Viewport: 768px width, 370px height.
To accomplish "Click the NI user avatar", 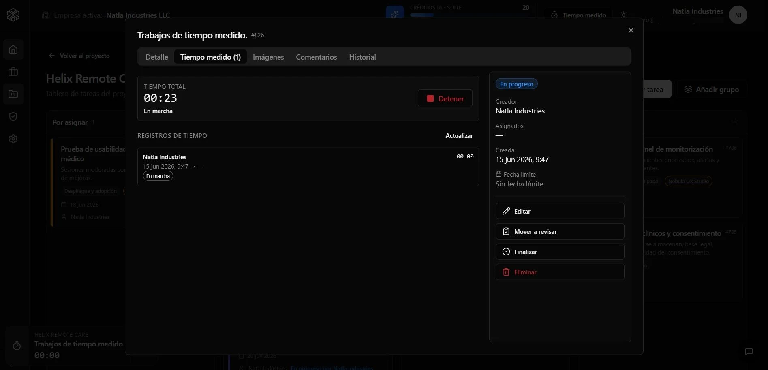I will tap(738, 15).
